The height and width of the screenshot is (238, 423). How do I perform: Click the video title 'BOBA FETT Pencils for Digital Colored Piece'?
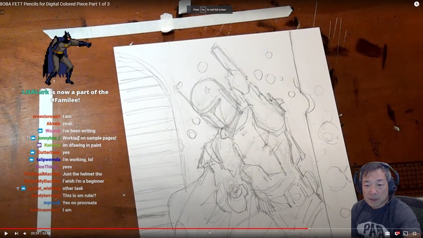(55, 4)
